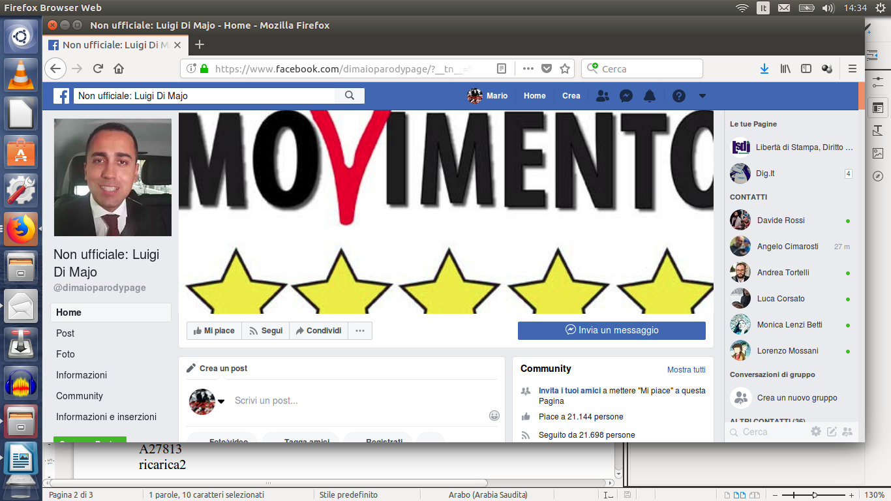Open page options three-dot button
Screen dimensions: 891x501
coord(360,331)
